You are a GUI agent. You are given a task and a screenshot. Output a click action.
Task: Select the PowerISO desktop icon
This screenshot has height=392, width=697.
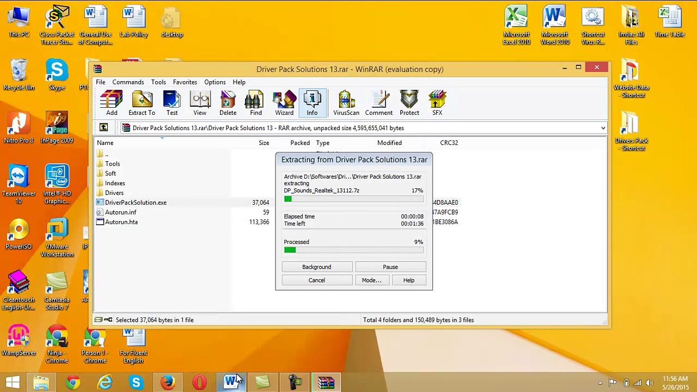click(19, 234)
